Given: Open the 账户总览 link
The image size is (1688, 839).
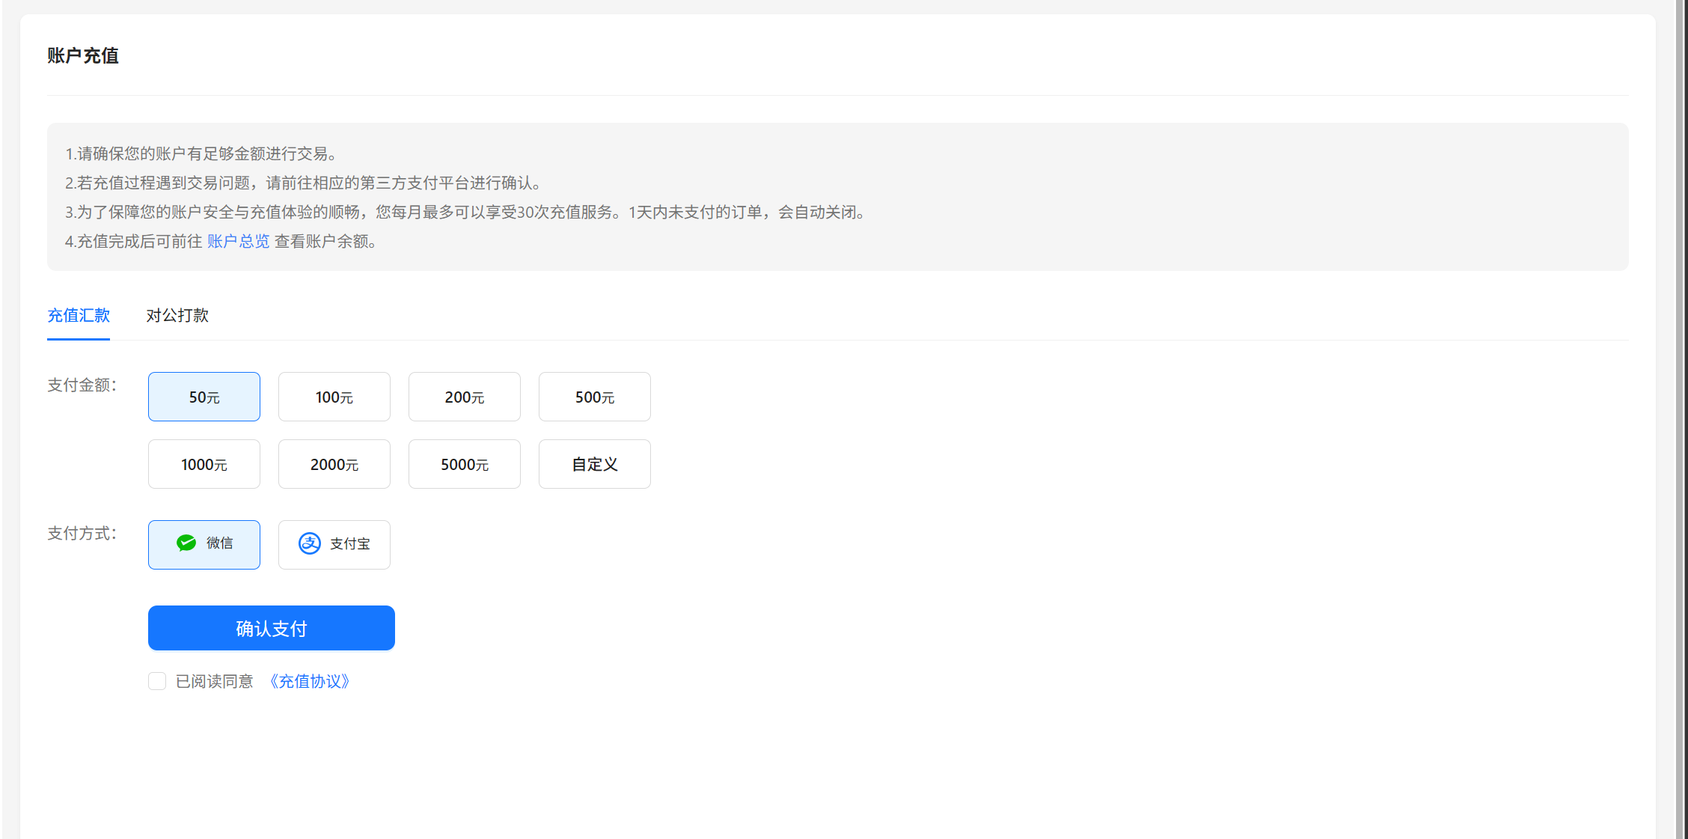Looking at the screenshot, I should coord(238,241).
